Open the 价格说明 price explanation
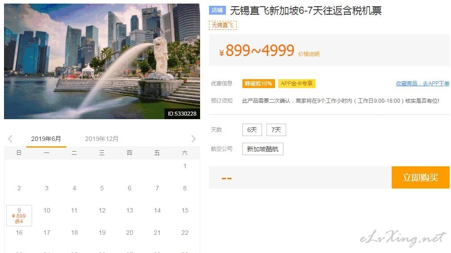451x253 pixels. [x=309, y=54]
